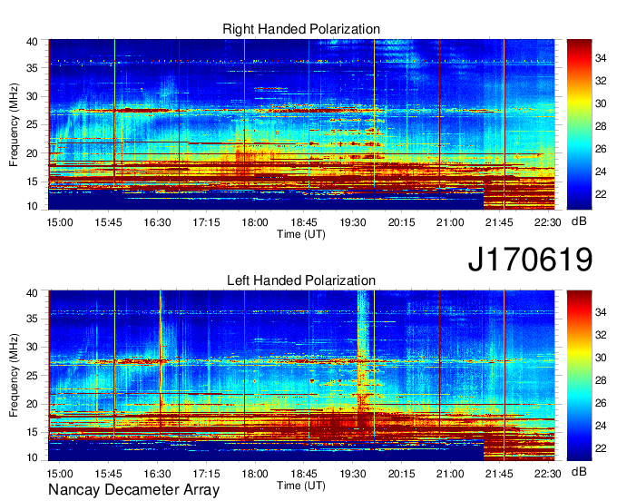Click the 15 MHz tick on right-handed plot
617x501 pixels.
(32, 182)
